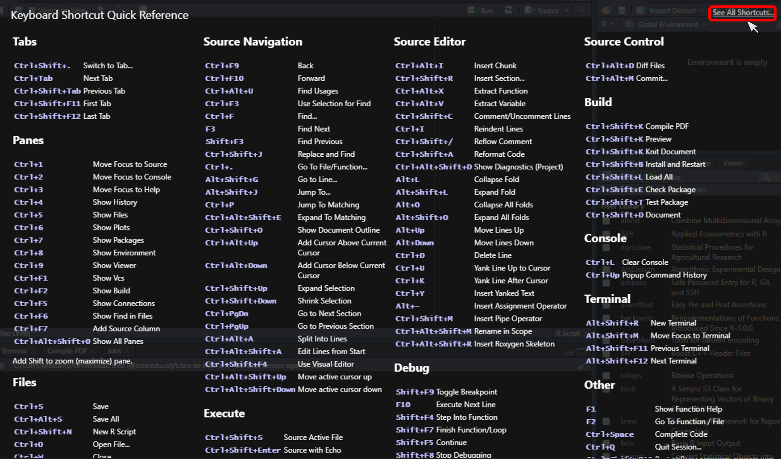Tick the abind package checkbox
781x459 pixels.
pyautogui.click(x=606, y=221)
